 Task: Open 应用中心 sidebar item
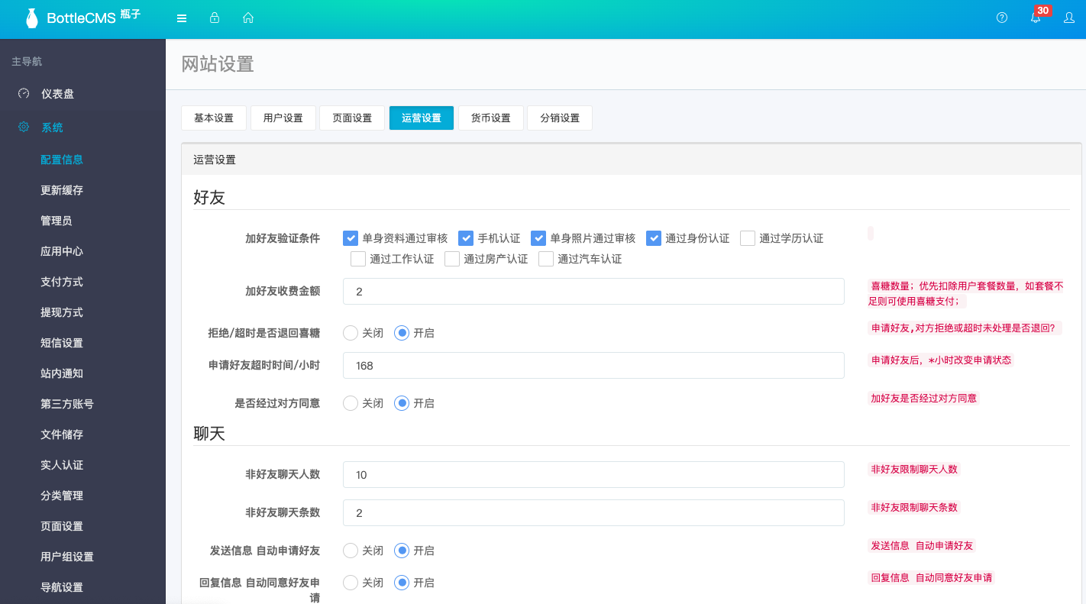pyautogui.click(x=62, y=251)
